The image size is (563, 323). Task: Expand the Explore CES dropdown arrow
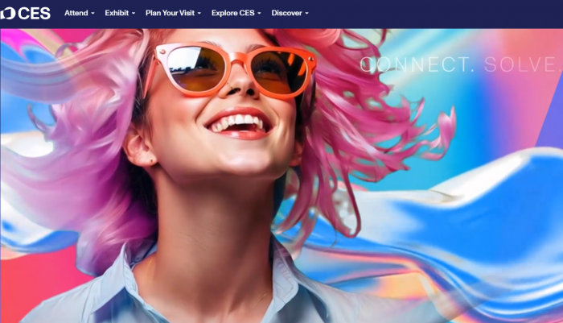click(x=260, y=14)
